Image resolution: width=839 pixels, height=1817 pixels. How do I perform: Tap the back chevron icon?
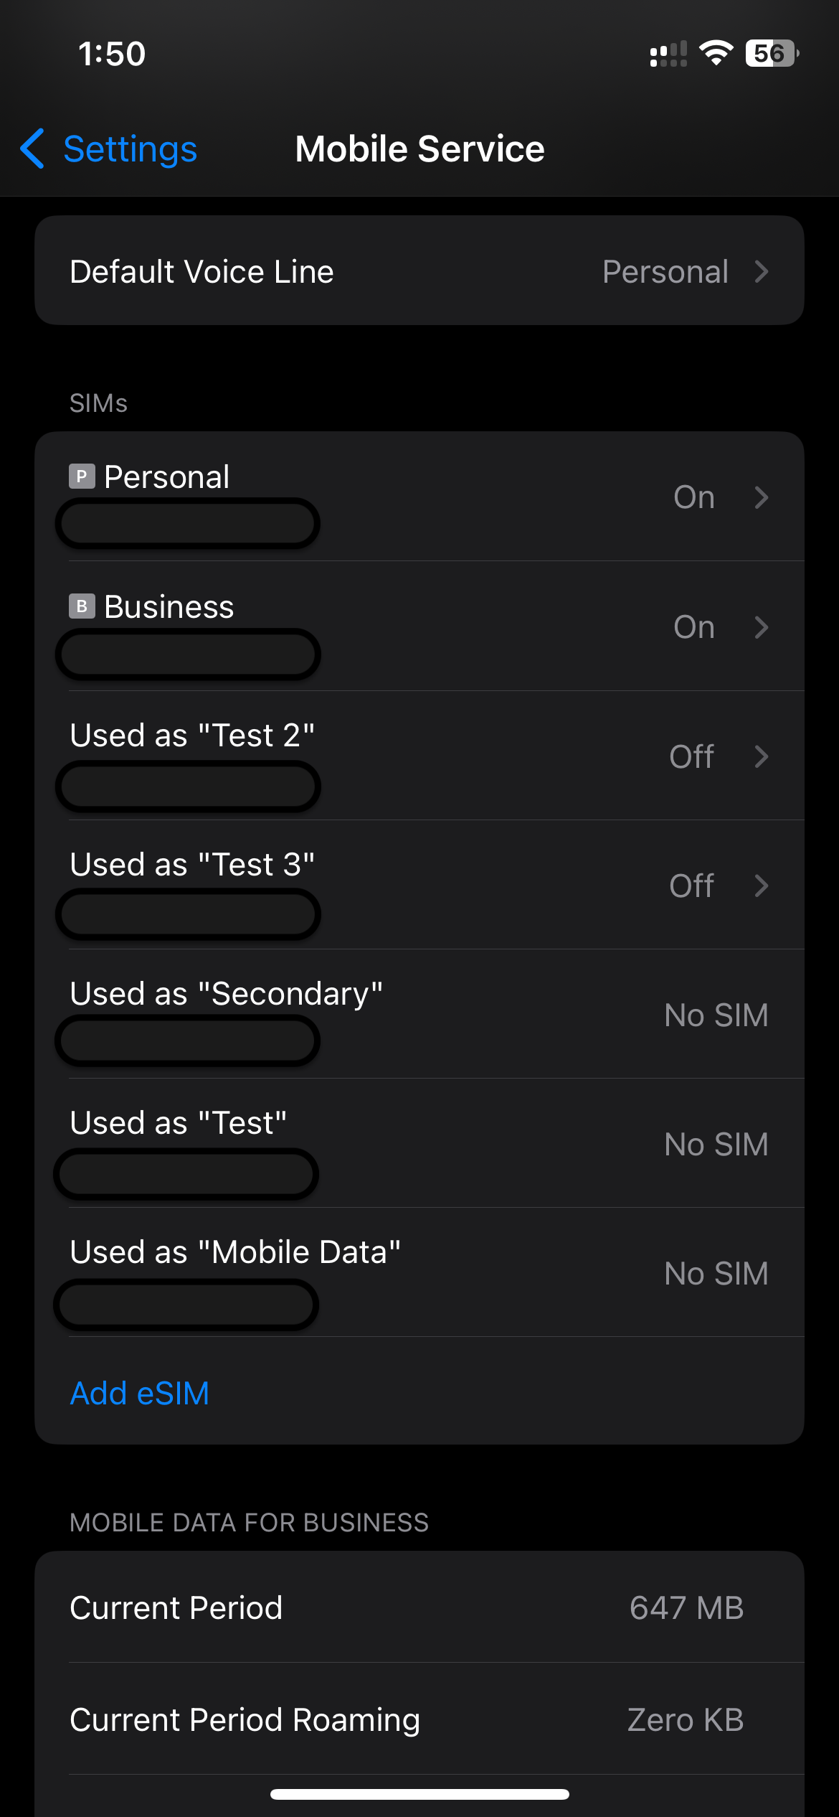click(x=33, y=149)
